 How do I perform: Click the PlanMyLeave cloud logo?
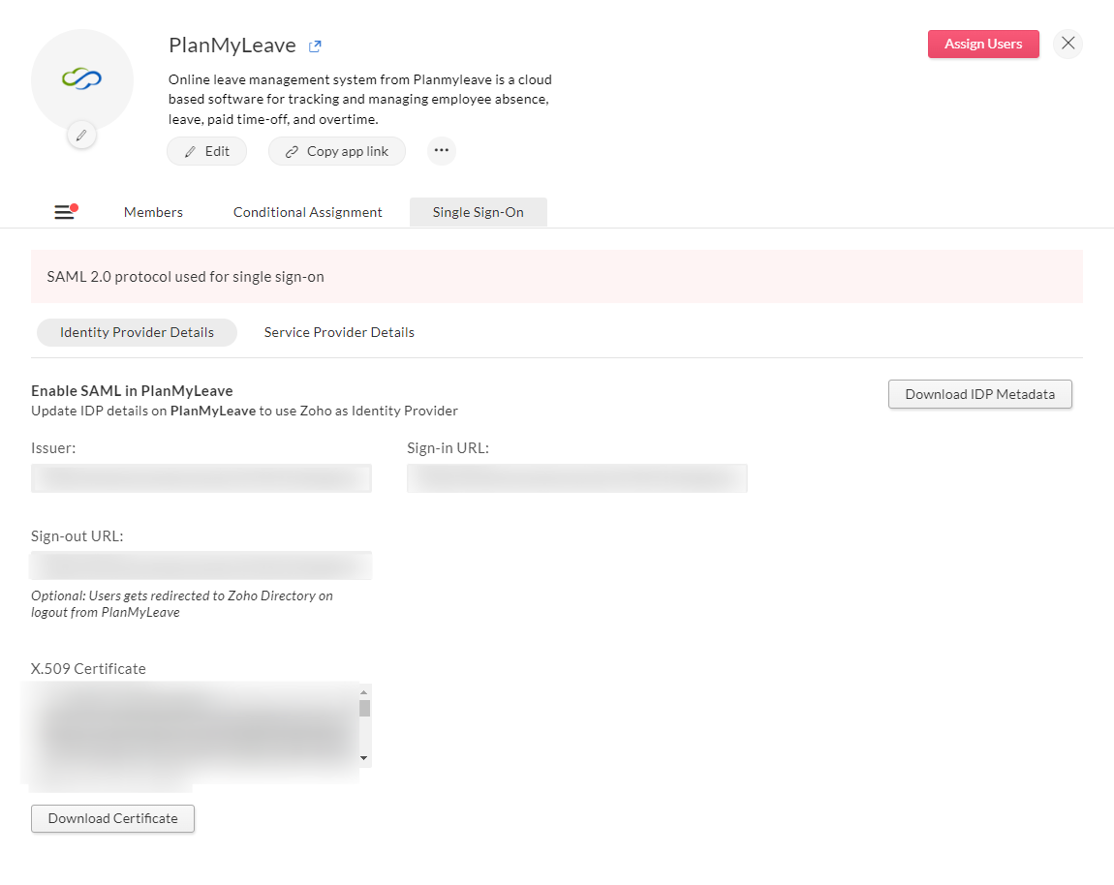pyautogui.click(x=81, y=78)
